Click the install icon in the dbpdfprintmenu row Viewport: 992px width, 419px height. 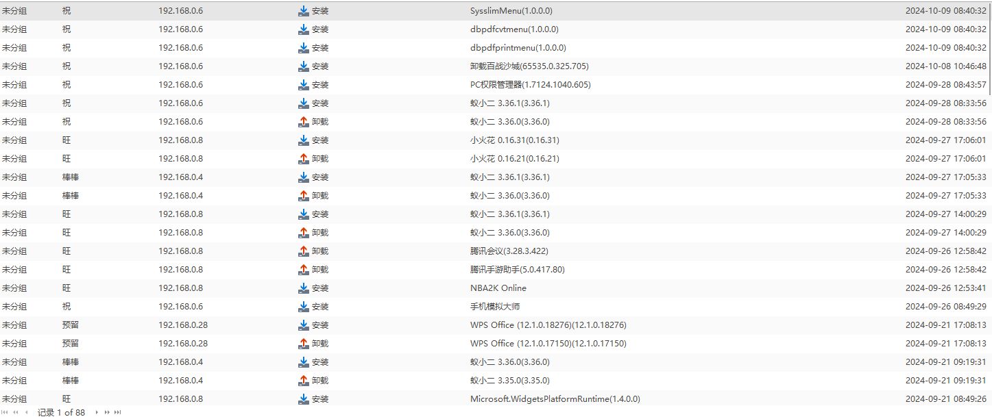click(304, 48)
